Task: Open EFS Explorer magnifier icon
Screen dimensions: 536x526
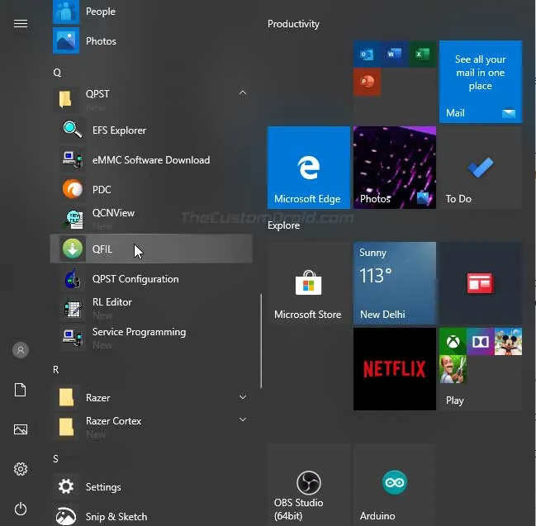Action: [73, 130]
